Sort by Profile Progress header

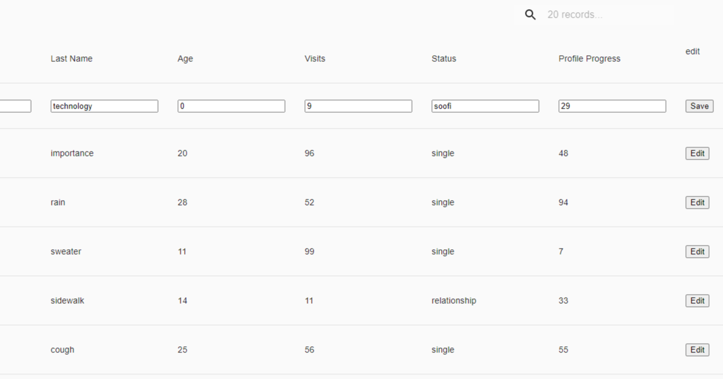[x=589, y=59]
